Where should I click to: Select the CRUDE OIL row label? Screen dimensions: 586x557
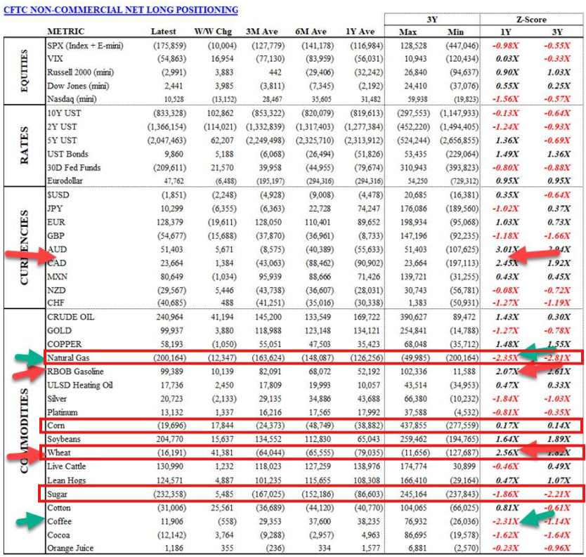coord(71,317)
